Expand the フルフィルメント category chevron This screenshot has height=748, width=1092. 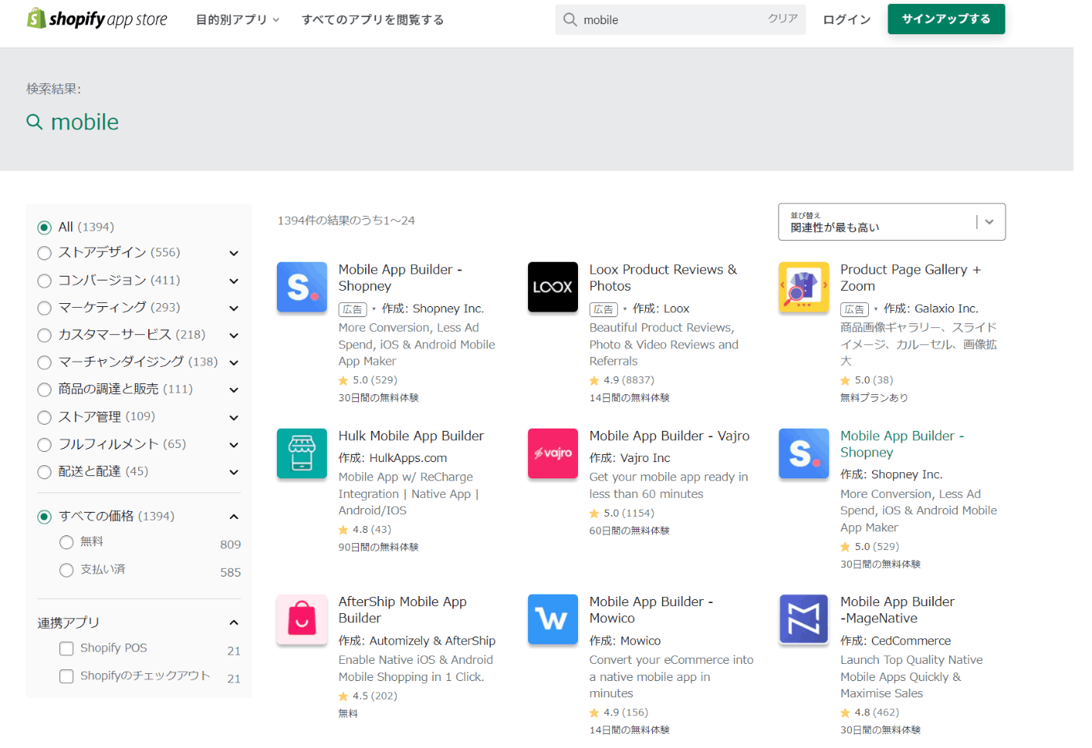pyautogui.click(x=233, y=445)
